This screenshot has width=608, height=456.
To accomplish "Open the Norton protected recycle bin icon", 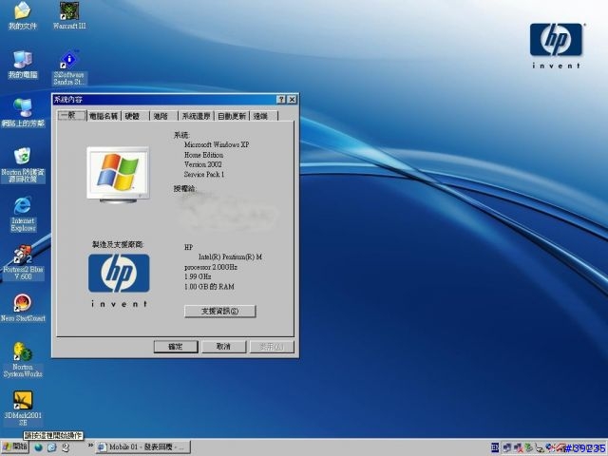I will pos(23,164).
